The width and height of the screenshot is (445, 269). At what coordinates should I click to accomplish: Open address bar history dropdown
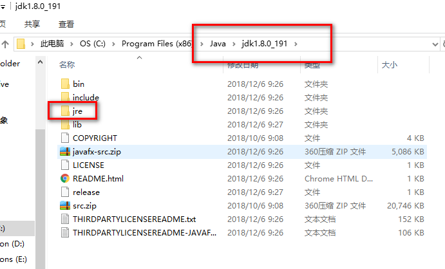click(435, 44)
